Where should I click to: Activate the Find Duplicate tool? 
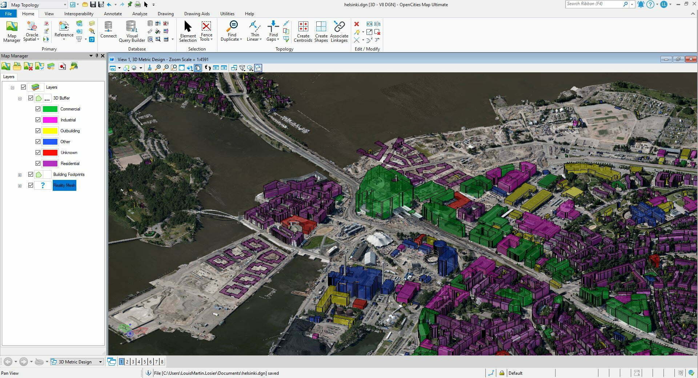(232, 31)
